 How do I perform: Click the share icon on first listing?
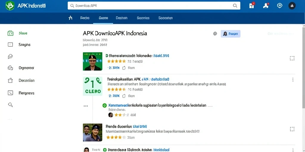124,68
